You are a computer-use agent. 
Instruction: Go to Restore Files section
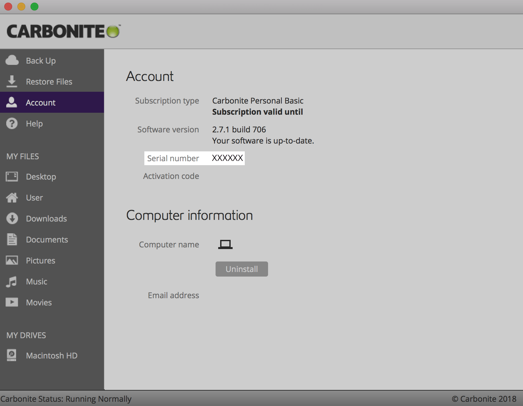pos(49,82)
